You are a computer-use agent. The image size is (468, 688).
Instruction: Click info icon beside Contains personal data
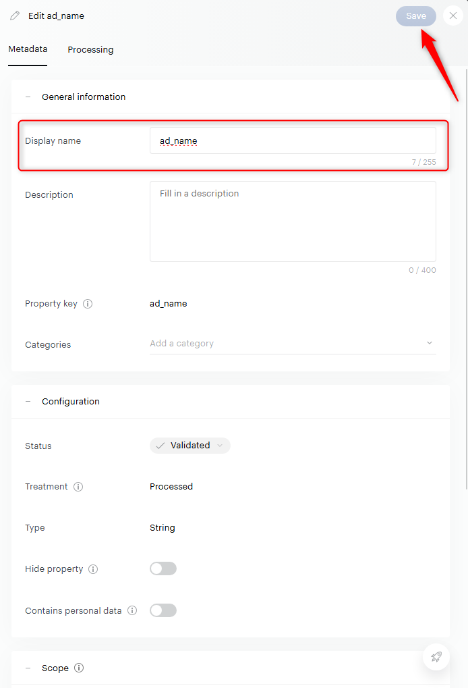132,610
